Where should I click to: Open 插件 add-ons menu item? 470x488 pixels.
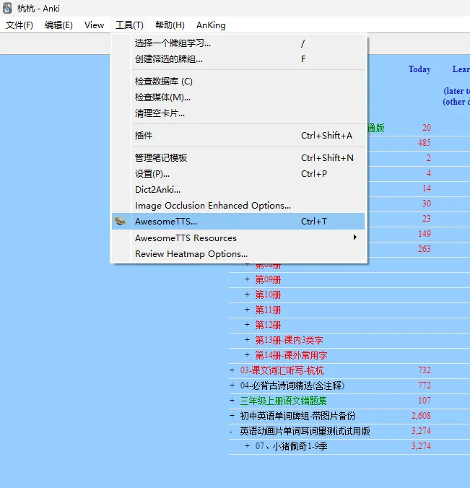(238, 136)
